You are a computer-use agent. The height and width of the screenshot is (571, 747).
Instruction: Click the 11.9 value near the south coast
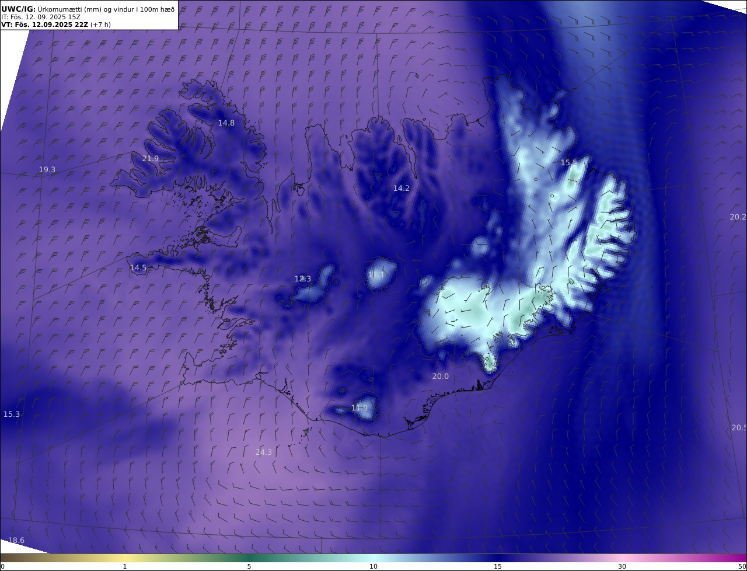[359, 408]
